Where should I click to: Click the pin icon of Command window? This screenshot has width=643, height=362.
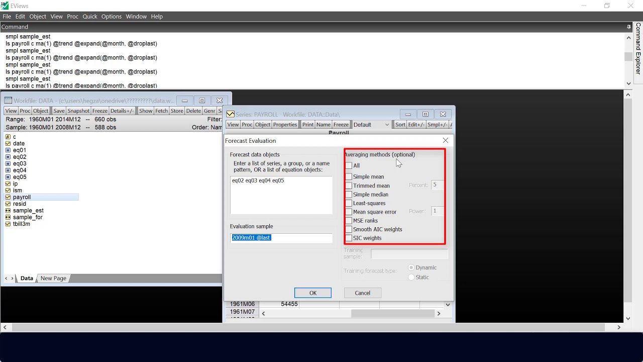pyautogui.click(x=628, y=27)
